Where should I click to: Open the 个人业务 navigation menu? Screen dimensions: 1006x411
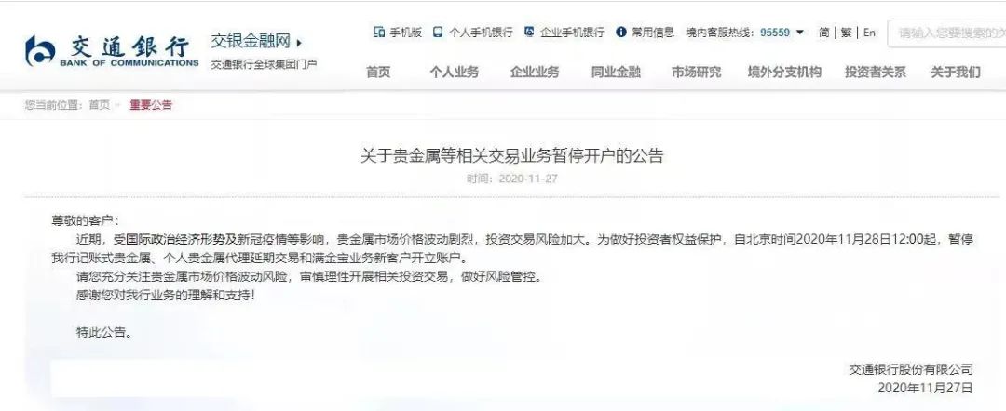tap(455, 73)
